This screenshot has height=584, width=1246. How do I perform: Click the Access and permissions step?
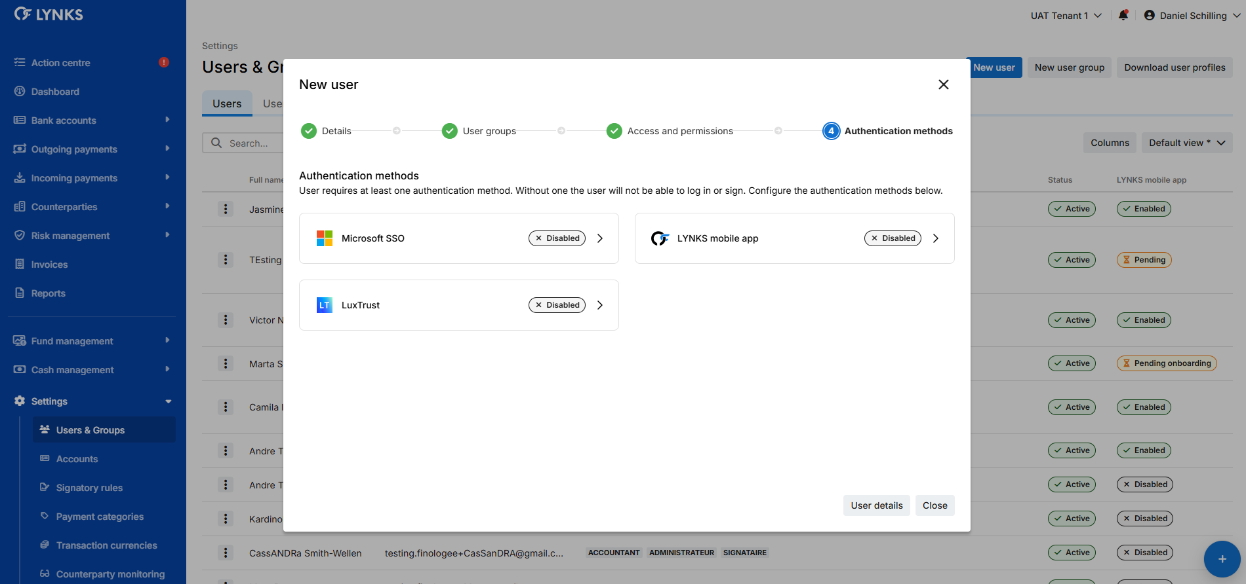click(670, 131)
